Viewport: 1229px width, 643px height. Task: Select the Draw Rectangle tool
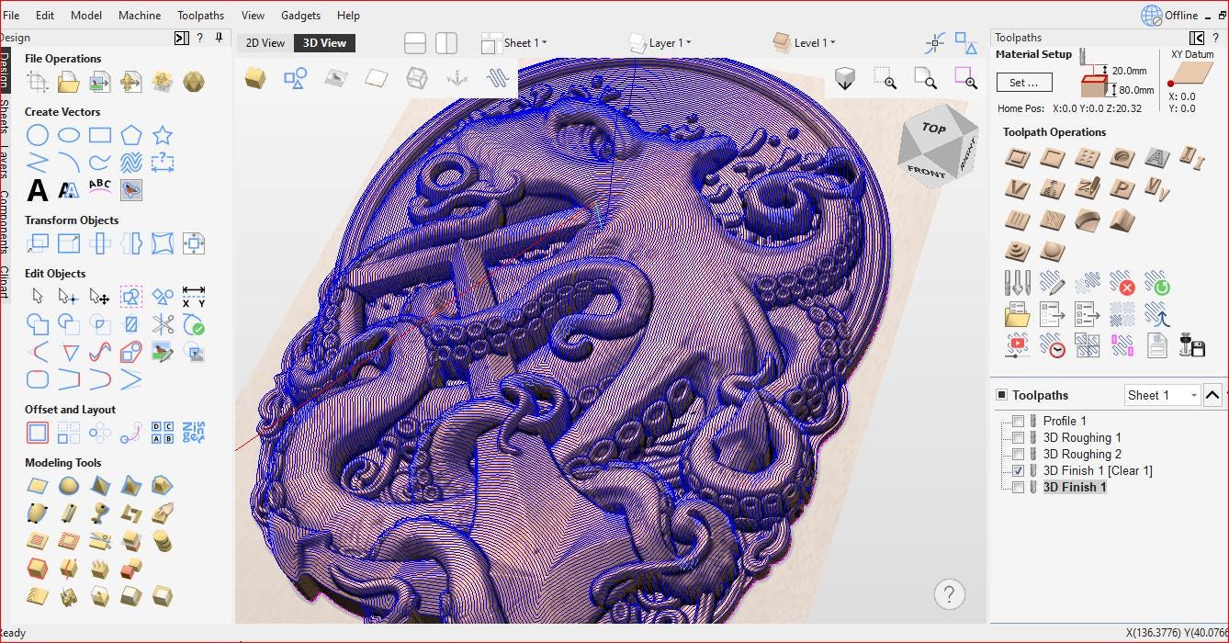point(100,136)
